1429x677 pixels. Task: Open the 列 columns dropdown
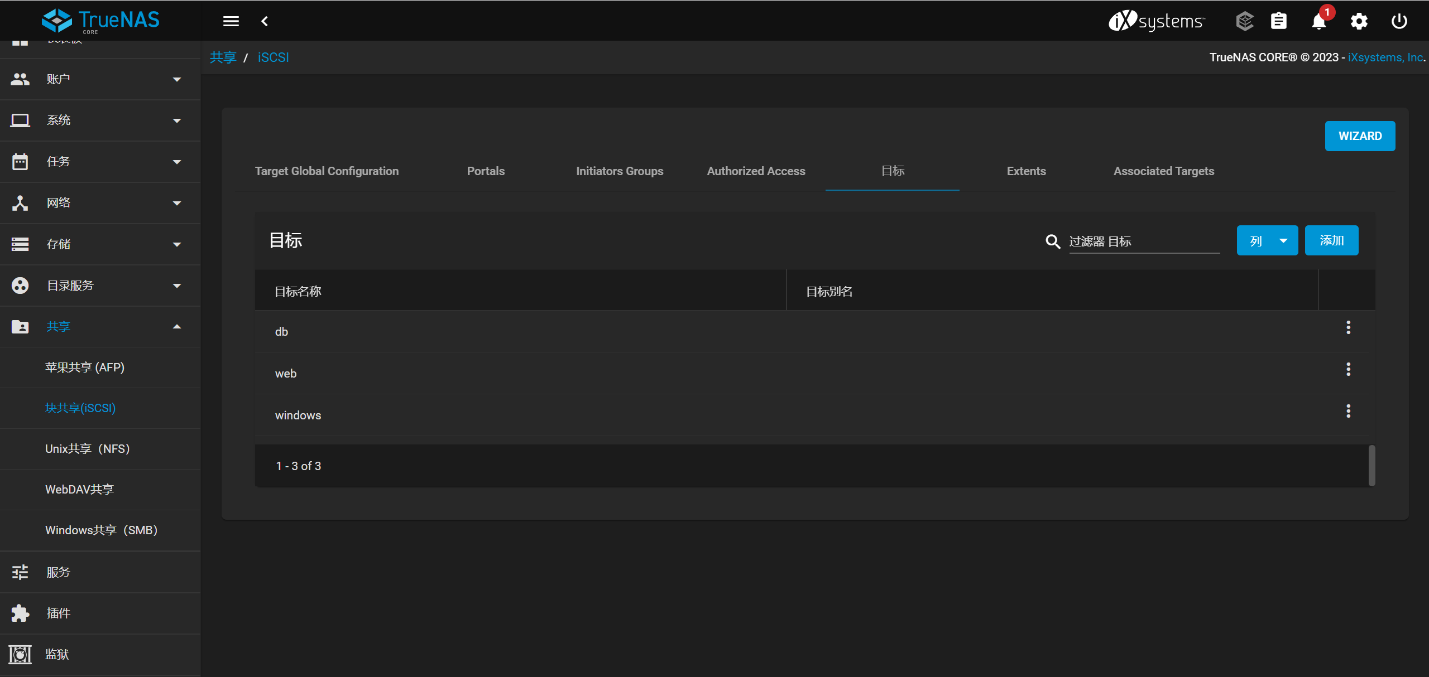tap(1267, 241)
